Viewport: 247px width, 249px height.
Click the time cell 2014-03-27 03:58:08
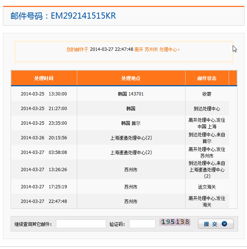click(44, 152)
